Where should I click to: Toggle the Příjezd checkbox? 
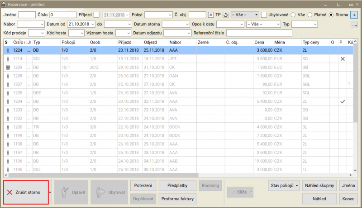tap(96, 15)
